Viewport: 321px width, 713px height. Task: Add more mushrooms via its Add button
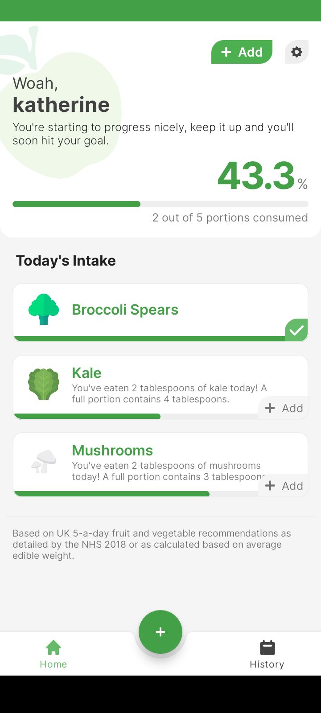[x=284, y=486]
